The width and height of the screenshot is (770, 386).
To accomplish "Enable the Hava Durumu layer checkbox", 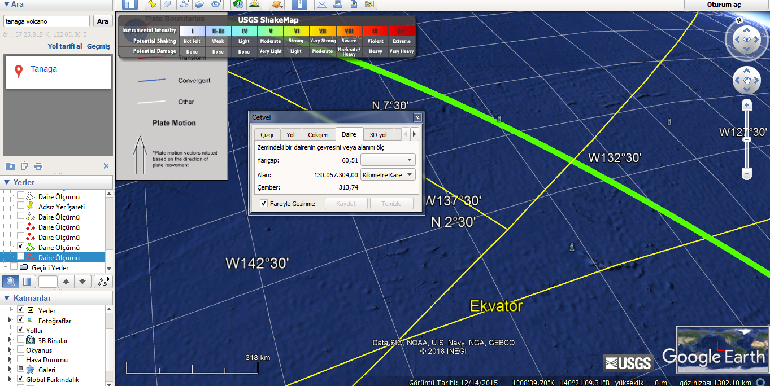I will 20,359.
